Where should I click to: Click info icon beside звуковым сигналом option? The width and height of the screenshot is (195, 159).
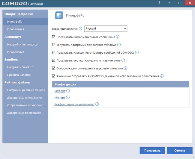[x=126, y=68]
